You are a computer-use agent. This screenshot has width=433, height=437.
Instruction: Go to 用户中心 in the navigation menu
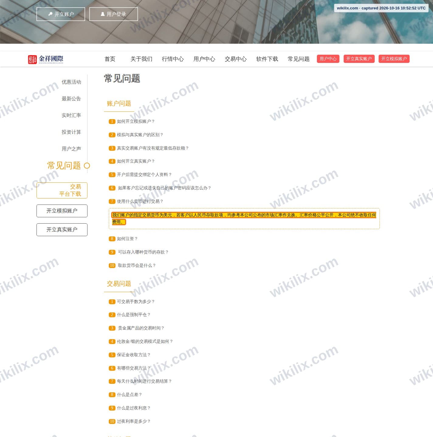click(204, 59)
